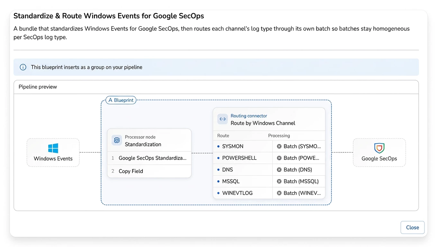Click the Batch (DNS) processing label
Screen dimensions: 436x247
point(298,169)
